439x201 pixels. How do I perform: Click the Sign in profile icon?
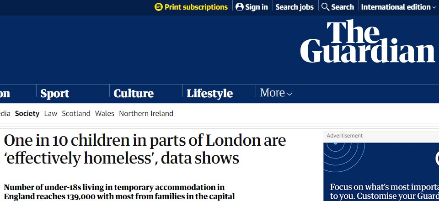click(240, 7)
